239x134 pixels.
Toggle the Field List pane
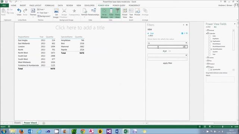111,13
